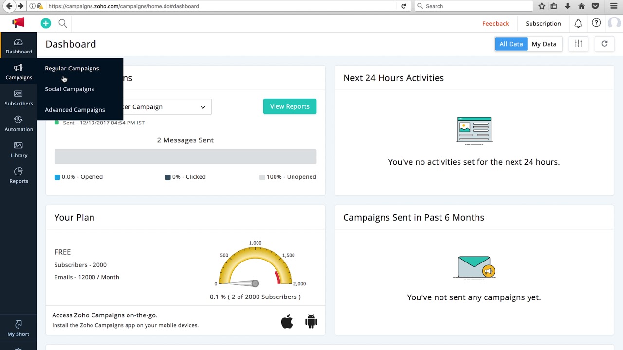Choose Advanced Campaigns in the menu
This screenshot has width=623, height=350.
(74, 110)
